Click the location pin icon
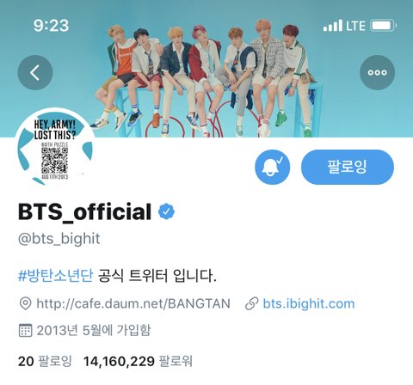Screen dimensions: 413x385 pos(25,303)
